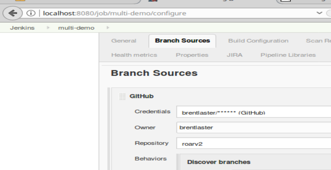Open the multi-demo breadcrumb link

pos(76,28)
